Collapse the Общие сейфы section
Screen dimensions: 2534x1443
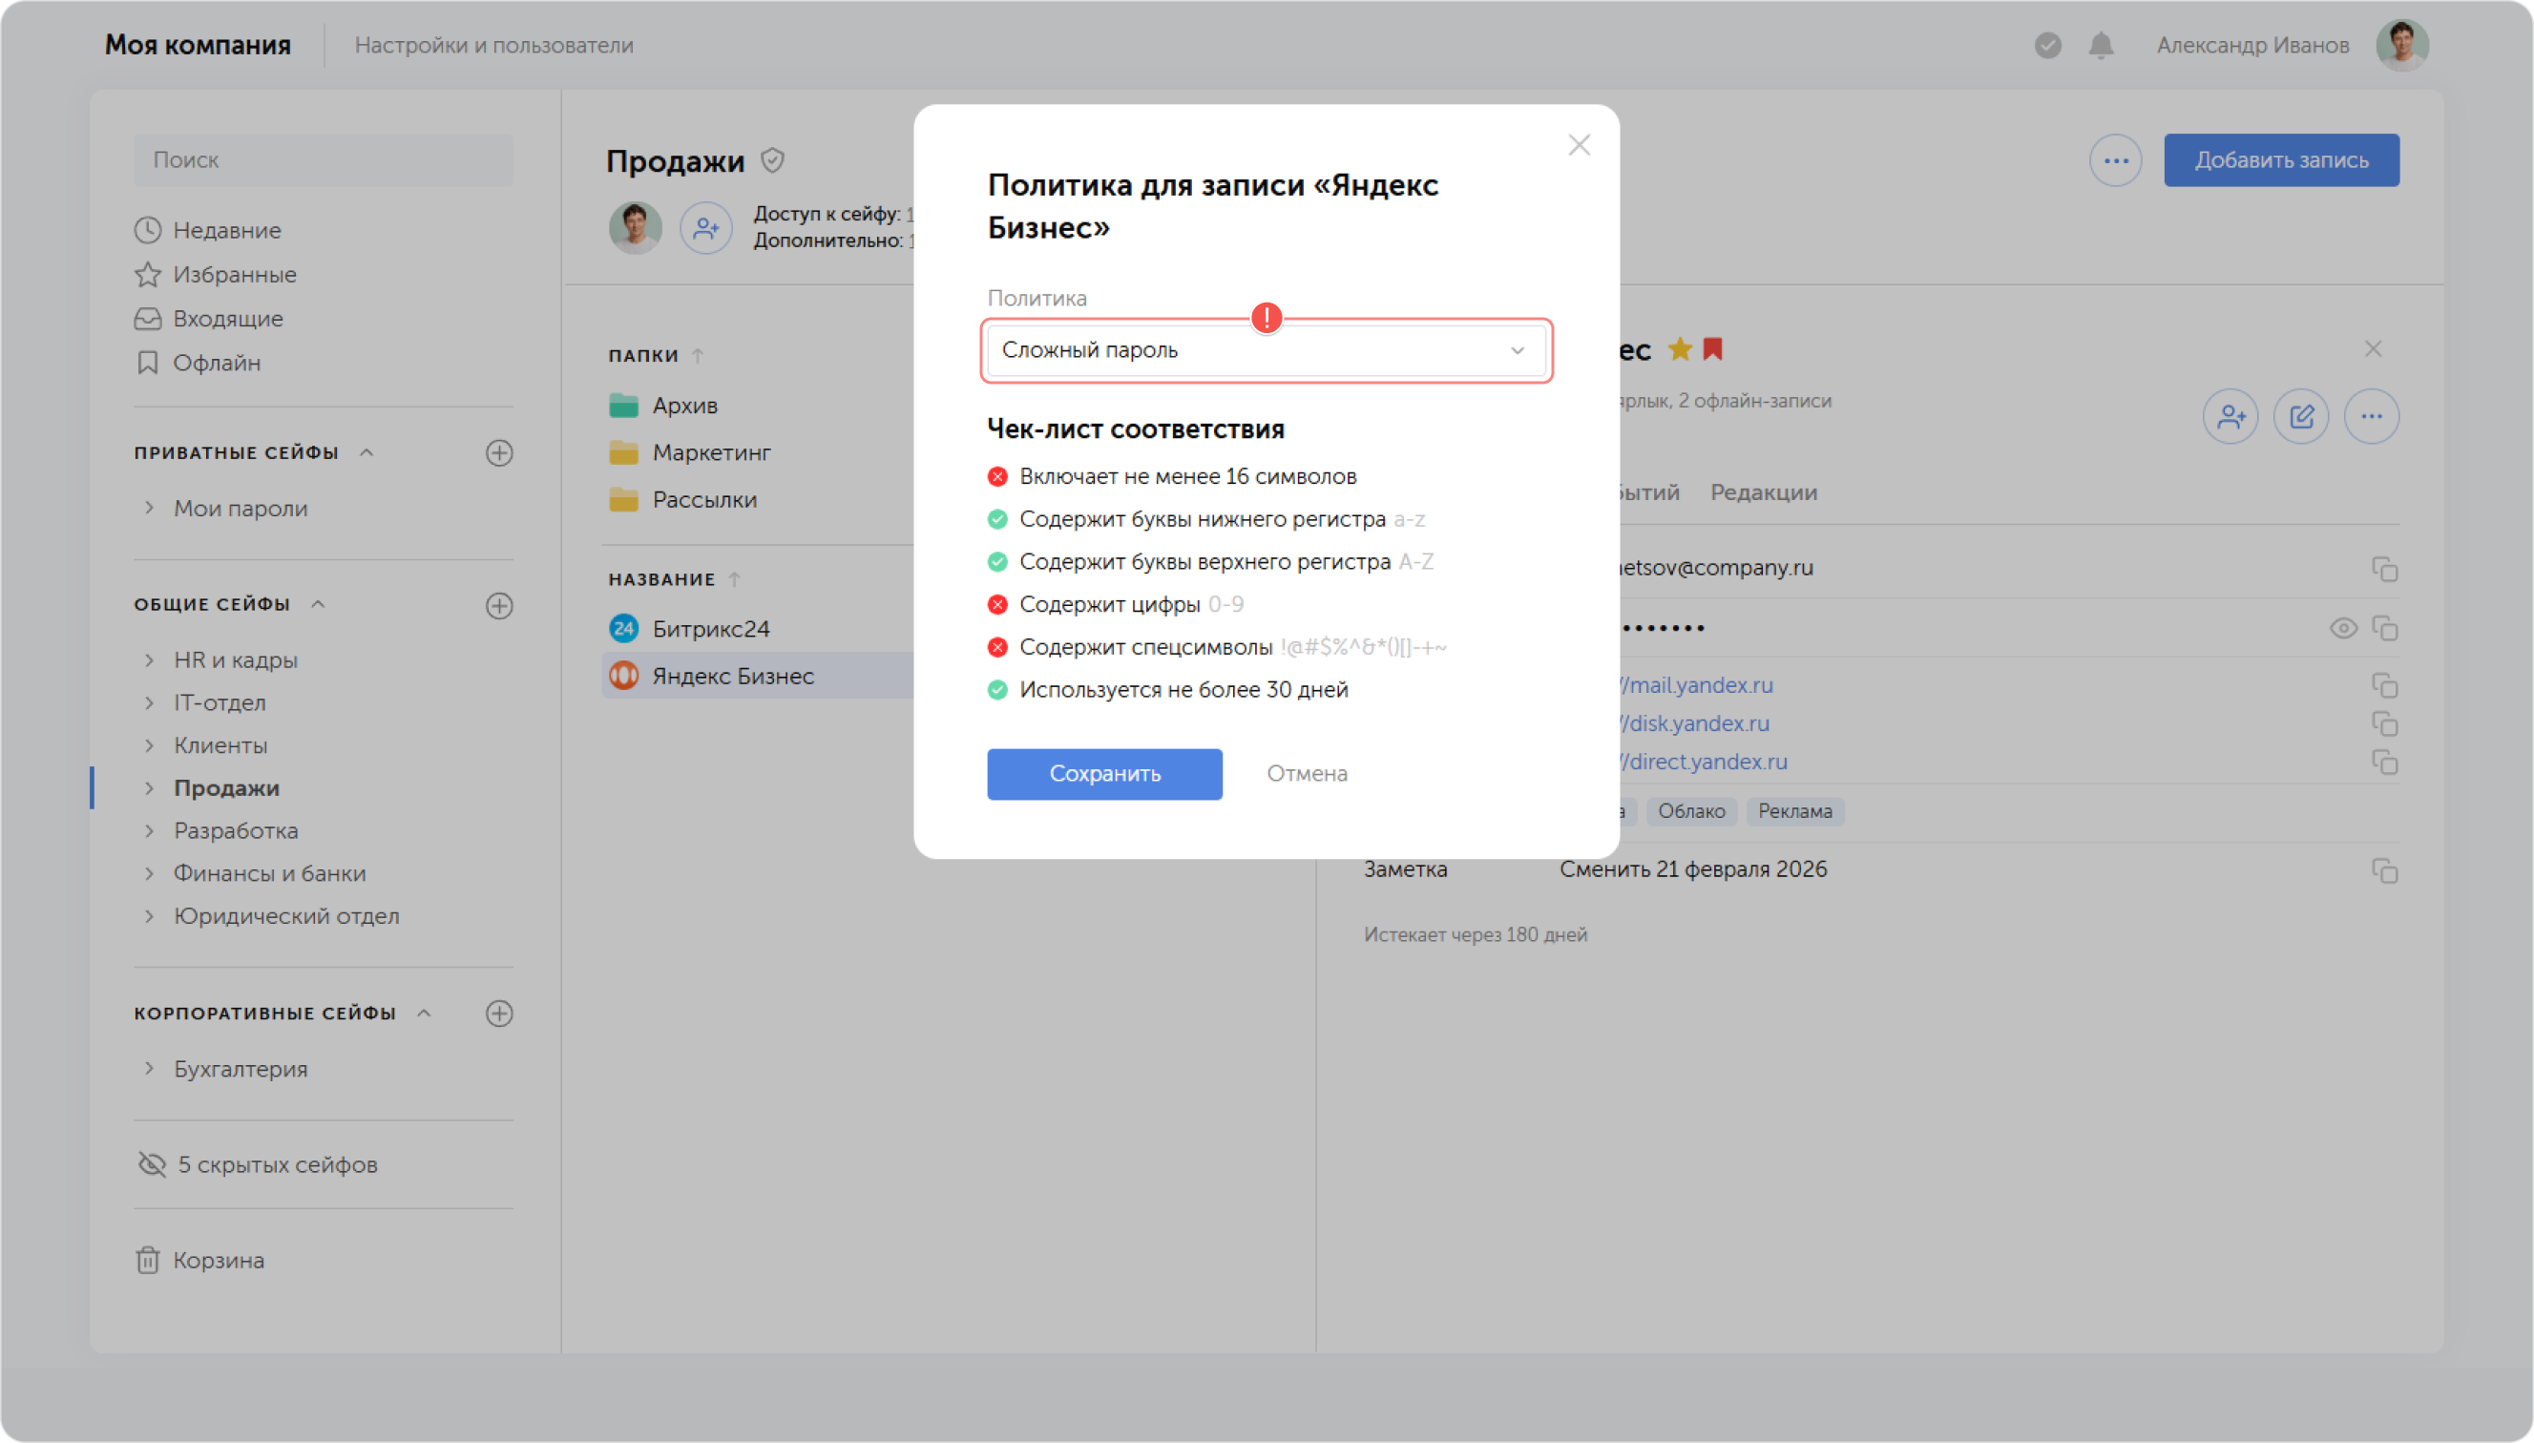318,604
